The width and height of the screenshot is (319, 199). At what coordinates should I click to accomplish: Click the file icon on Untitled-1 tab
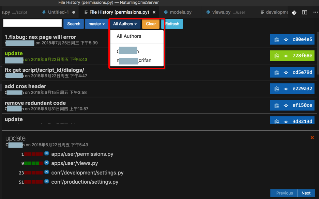click(x=44, y=12)
